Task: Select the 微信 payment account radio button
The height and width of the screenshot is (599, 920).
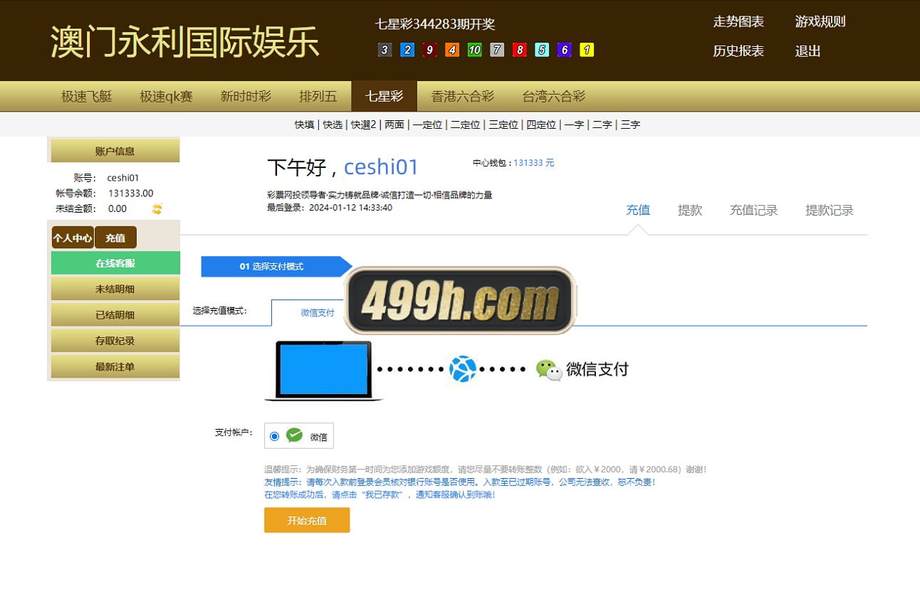Action: 275,436
